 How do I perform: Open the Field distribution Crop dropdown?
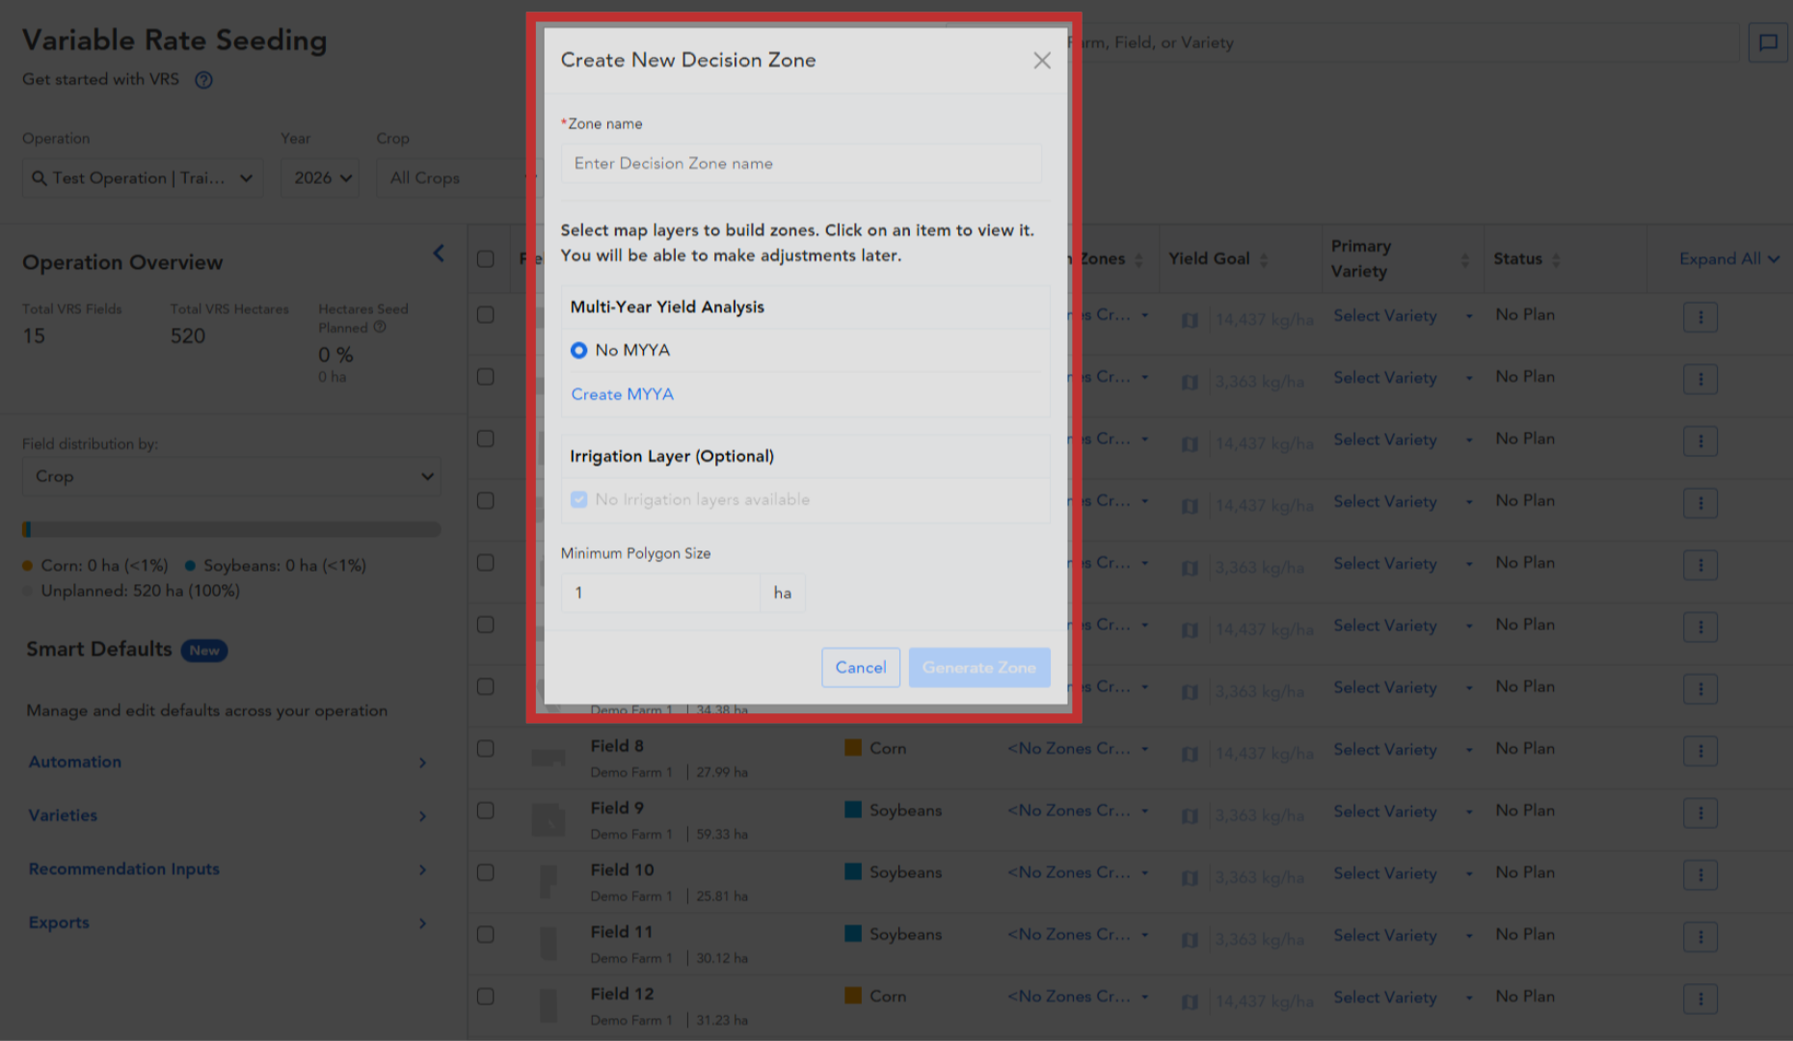pyautogui.click(x=231, y=476)
